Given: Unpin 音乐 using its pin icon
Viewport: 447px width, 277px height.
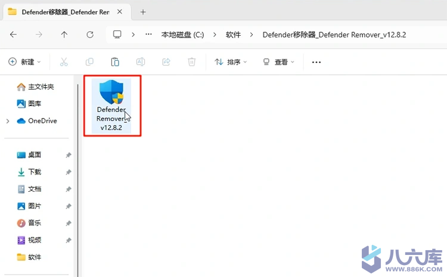Looking at the screenshot, I should coord(69,223).
